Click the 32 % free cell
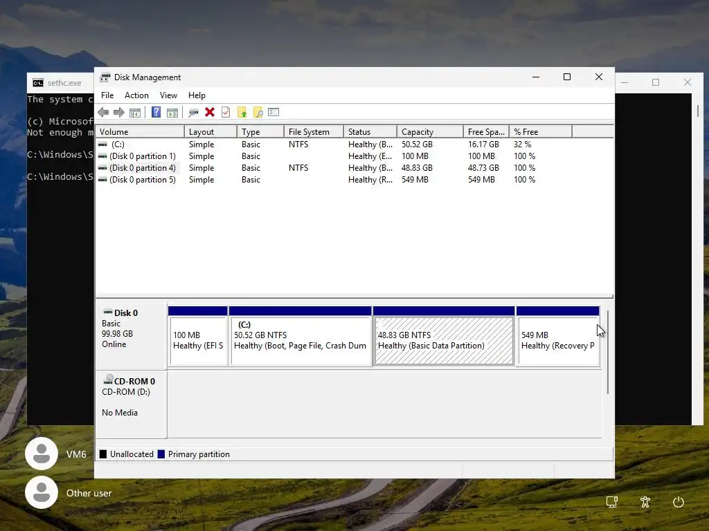709x531 pixels. point(522,145)
